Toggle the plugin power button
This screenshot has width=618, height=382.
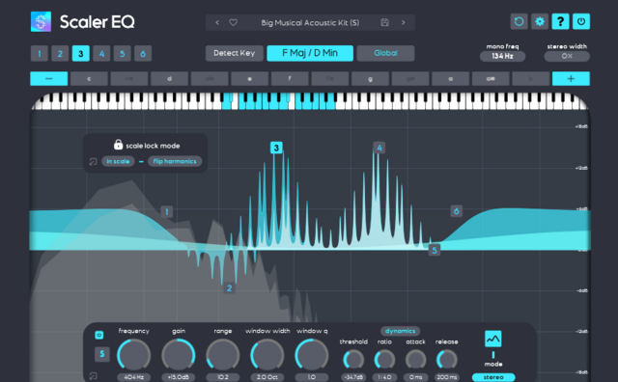[581, 21]
